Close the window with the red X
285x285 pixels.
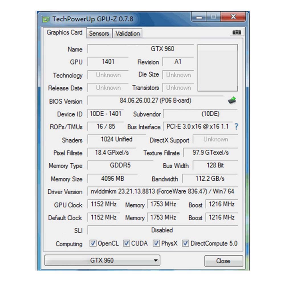[233, 17]
